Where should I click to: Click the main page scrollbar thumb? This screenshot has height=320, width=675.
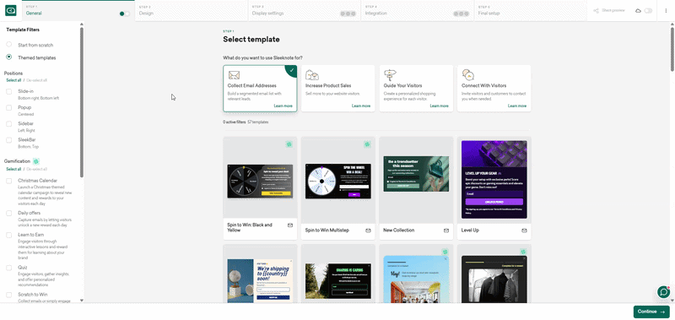tap(672, 49)
